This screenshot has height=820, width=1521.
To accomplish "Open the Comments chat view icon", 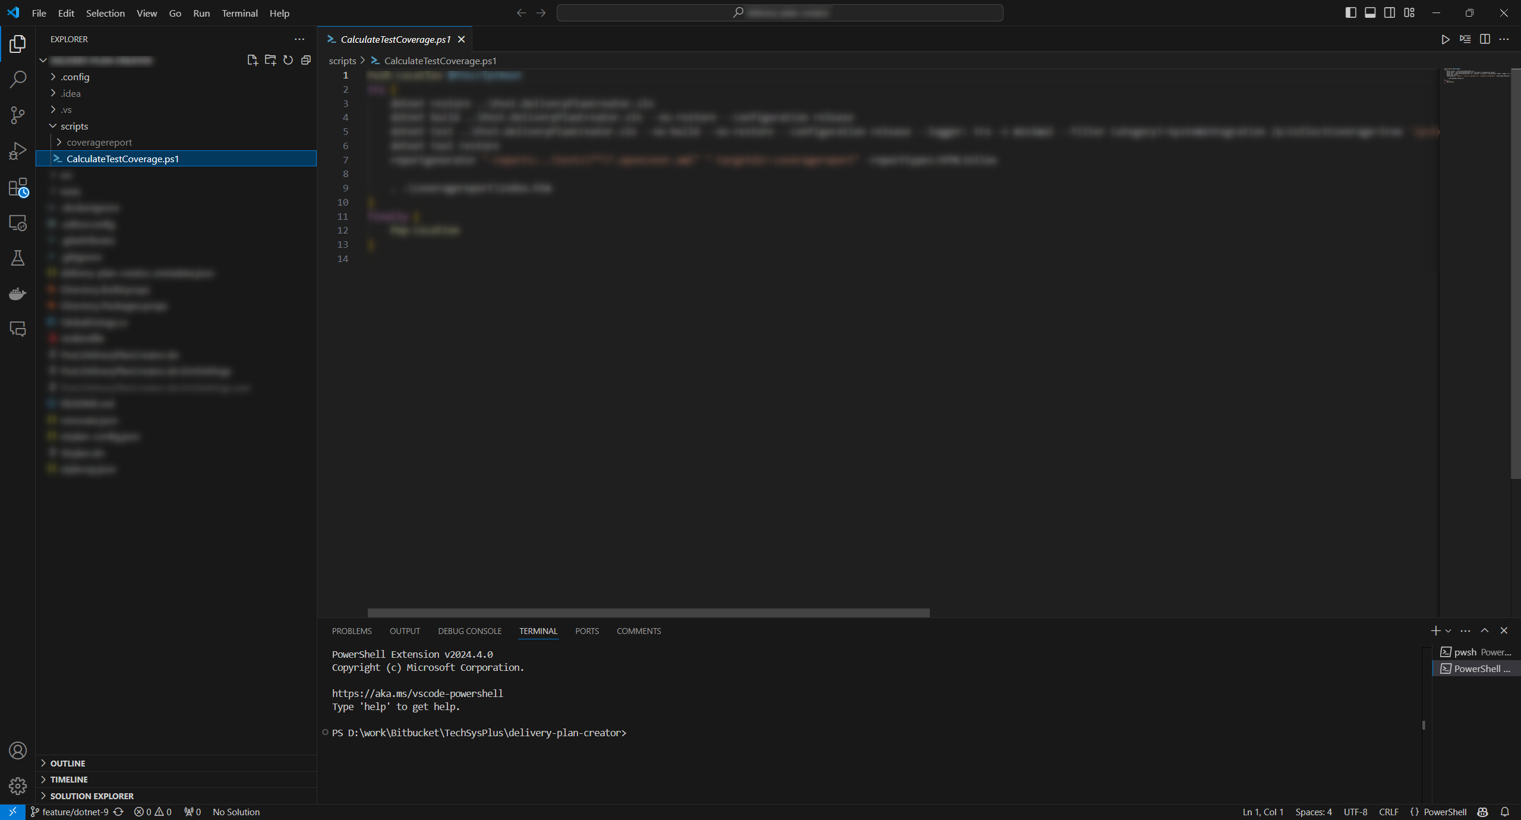I will (x=18, y=329).
